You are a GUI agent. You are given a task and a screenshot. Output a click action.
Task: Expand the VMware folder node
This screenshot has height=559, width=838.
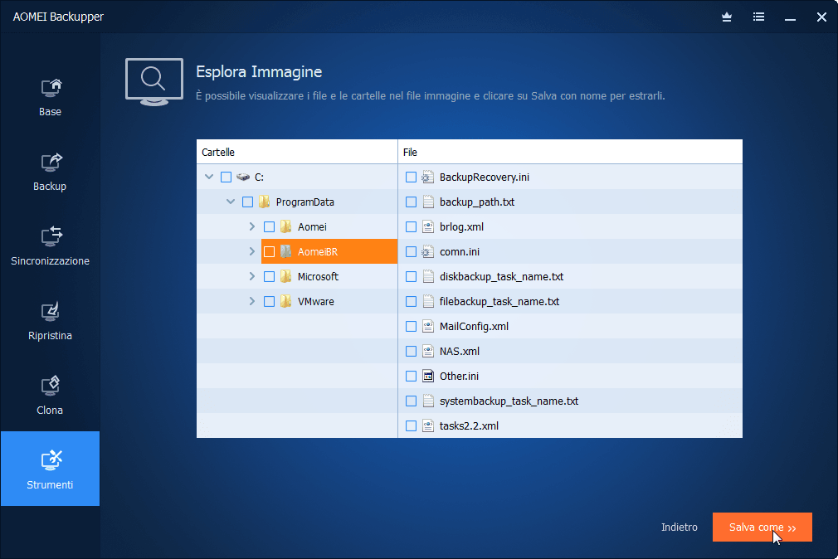pyautogui.click(x=251, y=301)
